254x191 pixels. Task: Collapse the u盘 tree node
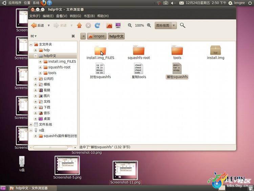31,130
